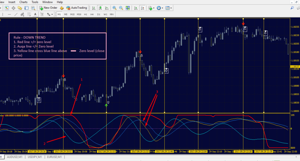Select the text (A) drawing tool
The height and width of the screenshot is (161, 300).
tap(35, 14)
